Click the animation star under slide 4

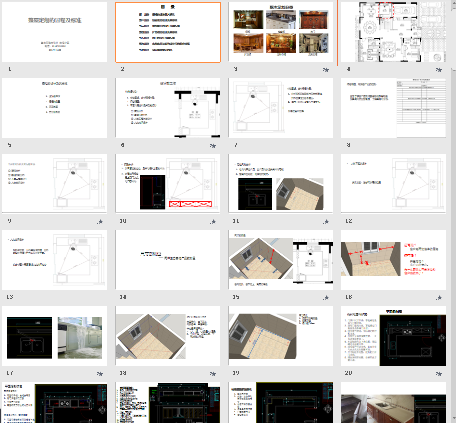439,70
